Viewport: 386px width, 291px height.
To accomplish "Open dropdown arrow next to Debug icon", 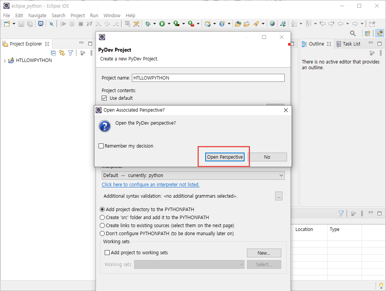I will tap(155, 24).
